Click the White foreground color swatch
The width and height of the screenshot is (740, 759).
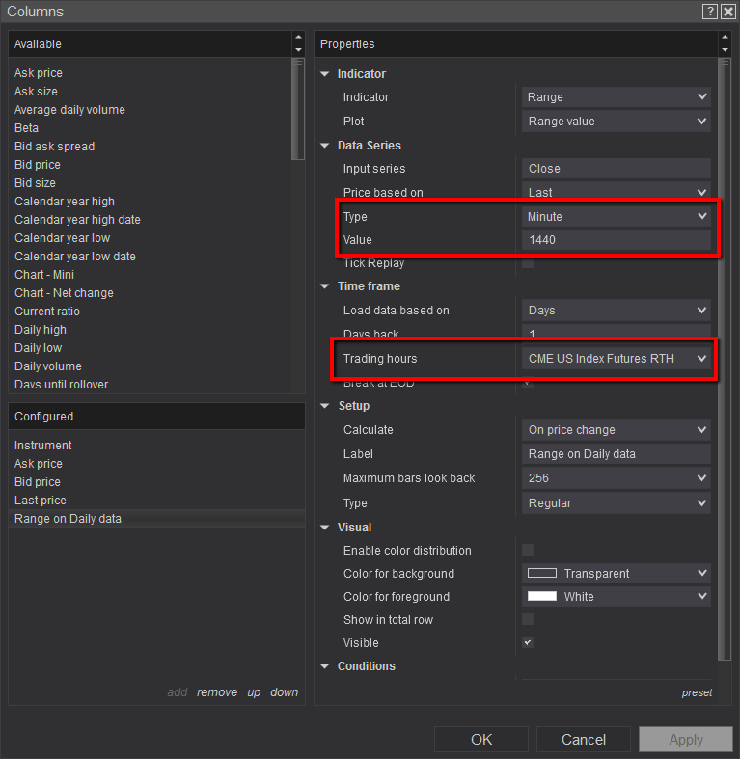[542, 596]
